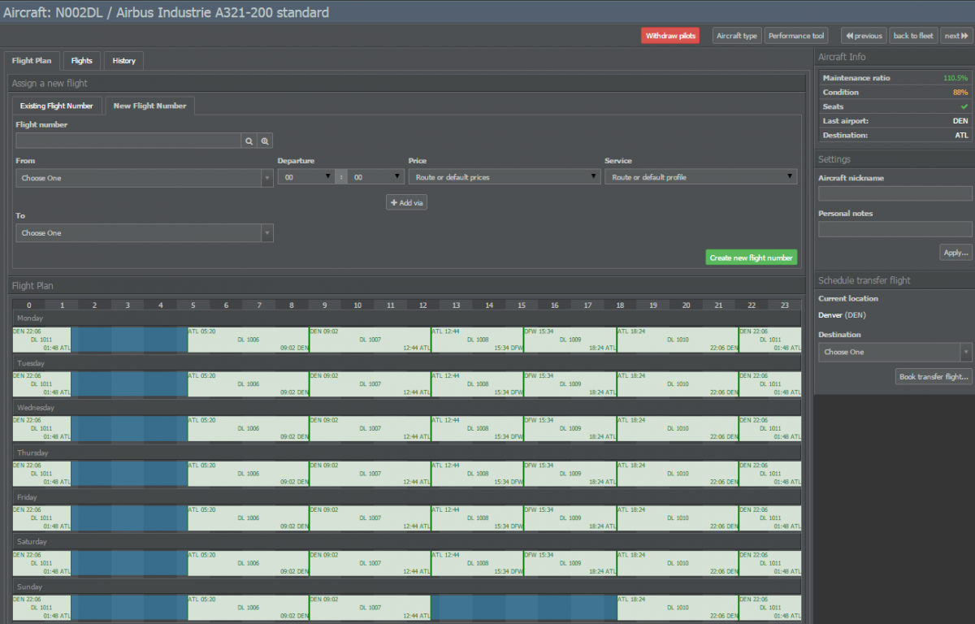Select Friday's DL 1009 flight block
The image size is (975, 624).
tap(570, 518)
